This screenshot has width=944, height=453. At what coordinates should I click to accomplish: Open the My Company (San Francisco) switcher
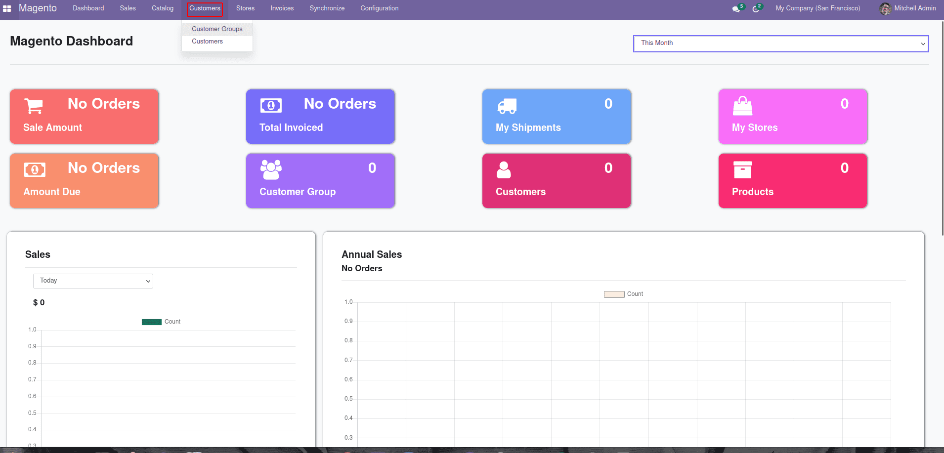(x=817, y=8)
